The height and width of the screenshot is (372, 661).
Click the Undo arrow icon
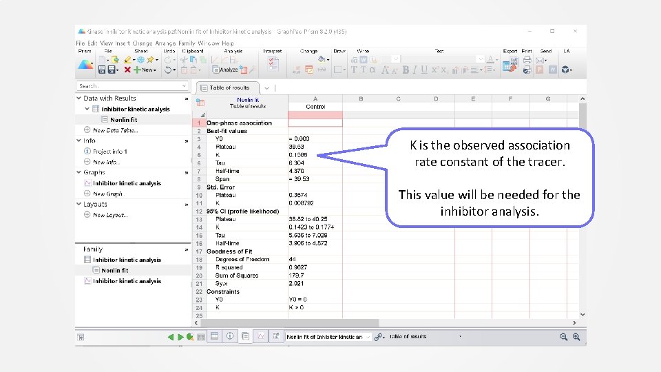pos(168,70)
